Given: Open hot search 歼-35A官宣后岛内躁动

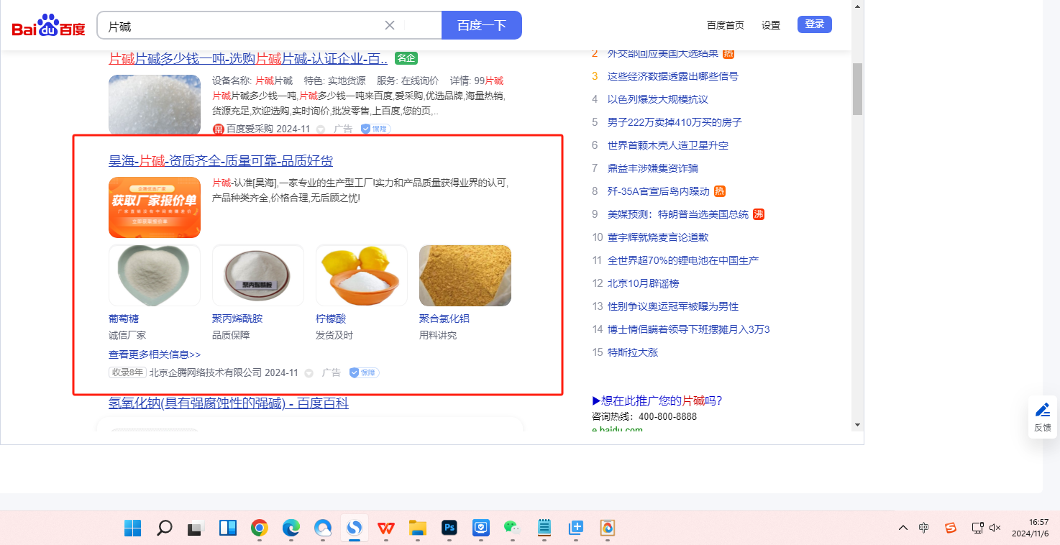Looking at the screenshot, I should pyautogui.click(x=659, y=191).
